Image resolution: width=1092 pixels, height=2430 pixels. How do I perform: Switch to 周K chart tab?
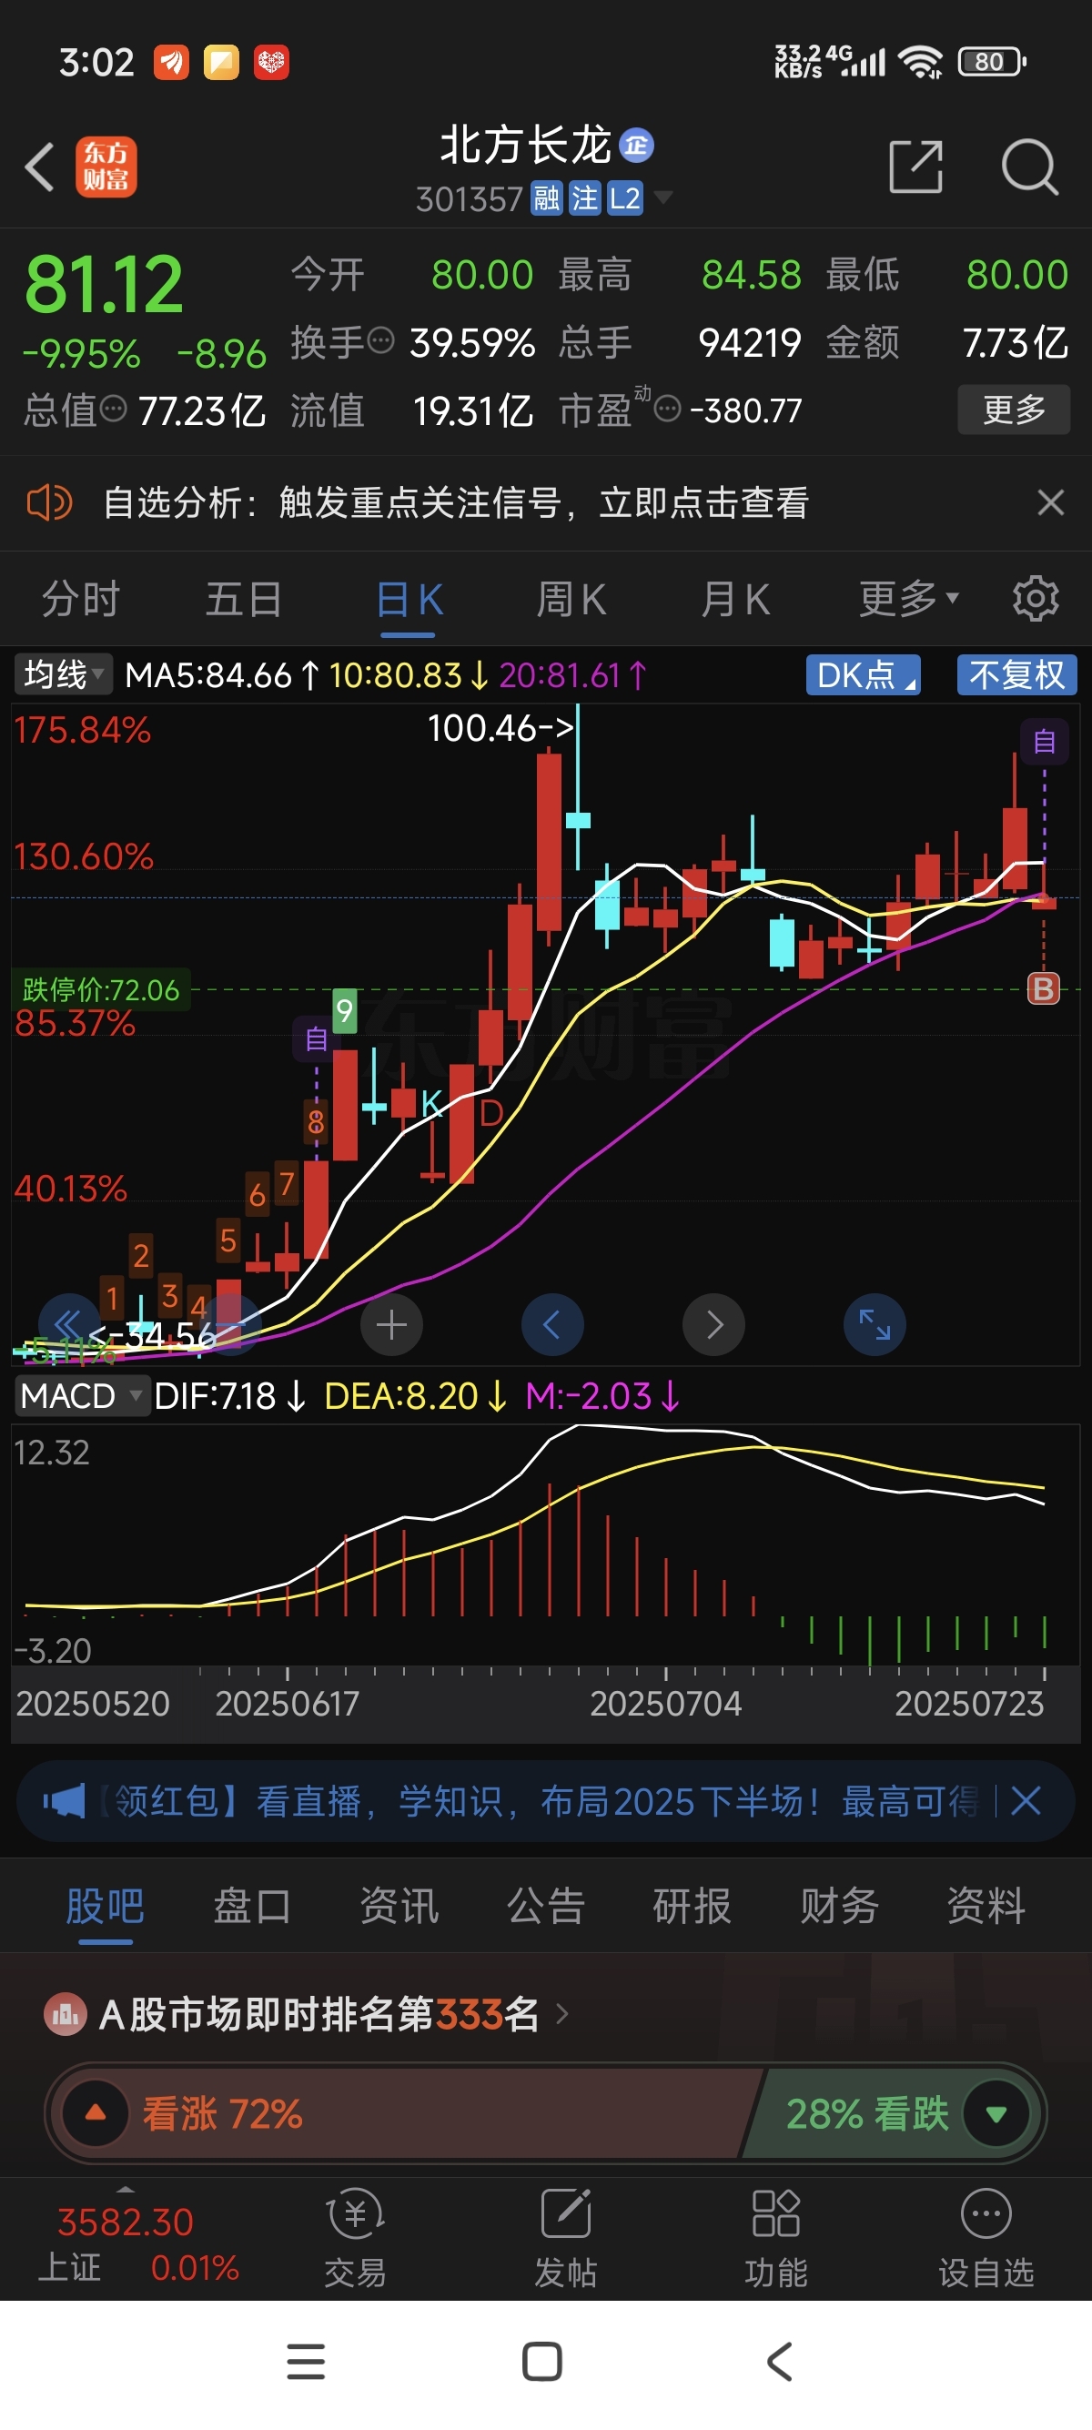pyautogui.click(x=571, y=599)
